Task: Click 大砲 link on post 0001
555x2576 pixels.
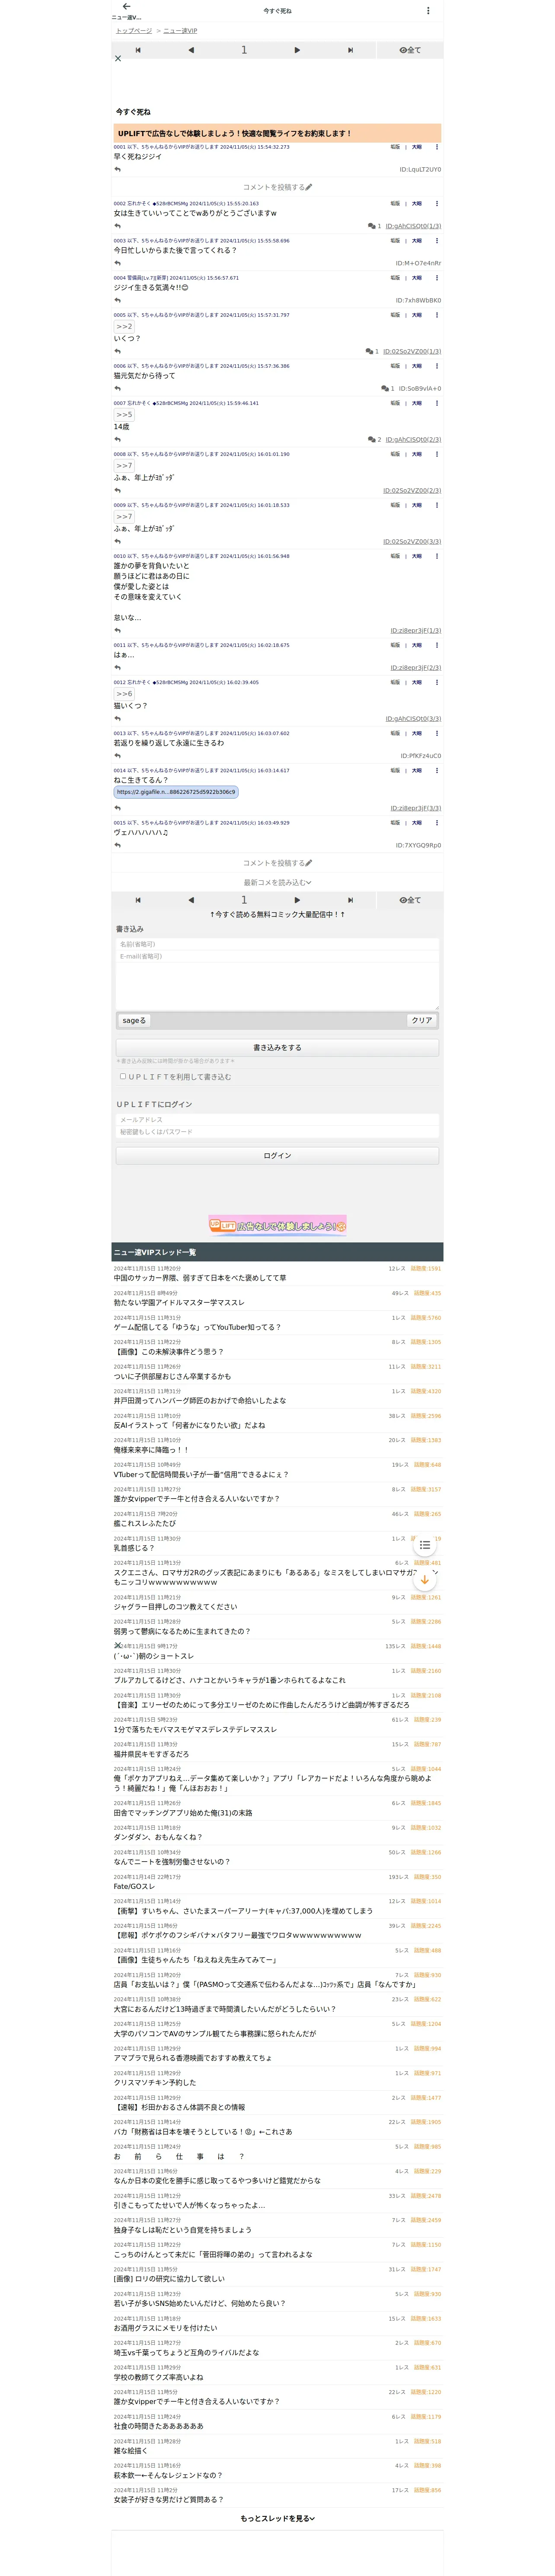Action: click(x=417, y=147)
